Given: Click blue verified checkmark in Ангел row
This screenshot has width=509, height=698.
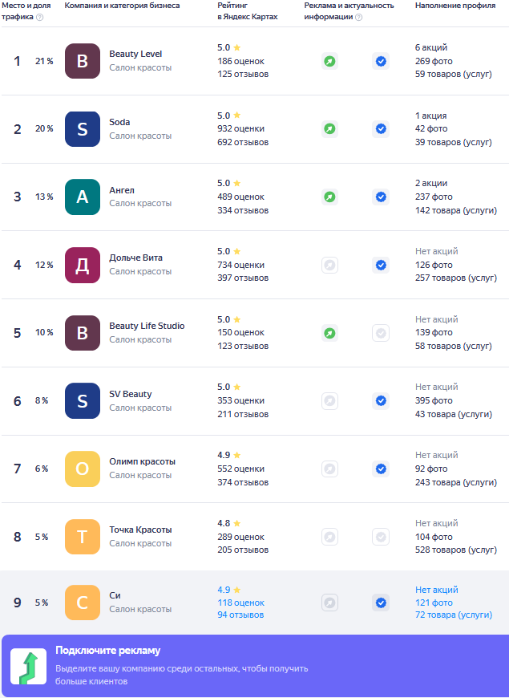Looking at the screenshot, I should pos(381,197).
